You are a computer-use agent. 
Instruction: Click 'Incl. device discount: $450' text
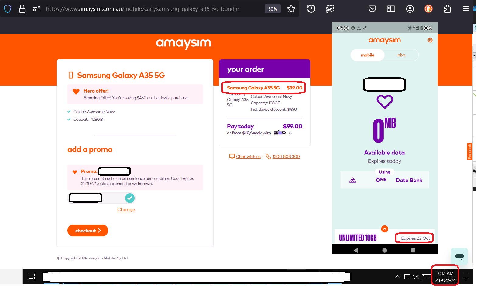[274, 109]
